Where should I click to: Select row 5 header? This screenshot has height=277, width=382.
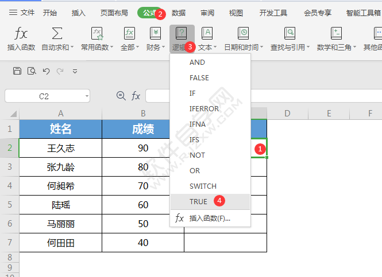pos(10,205)
